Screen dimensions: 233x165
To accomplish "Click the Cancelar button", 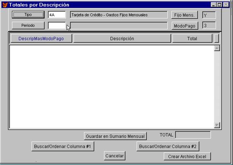I will click(x=115, y=156).
